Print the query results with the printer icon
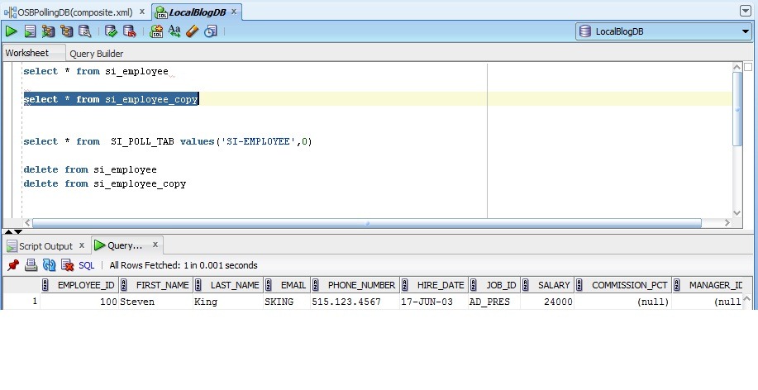 pos(31,265)
